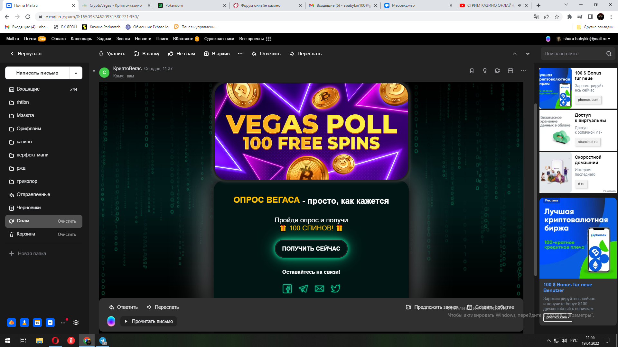Screen dimensions: 618x347
Task: Click the ПОЛУЧИТЬ СЕЙЧАС button
Action: (311, 249)
